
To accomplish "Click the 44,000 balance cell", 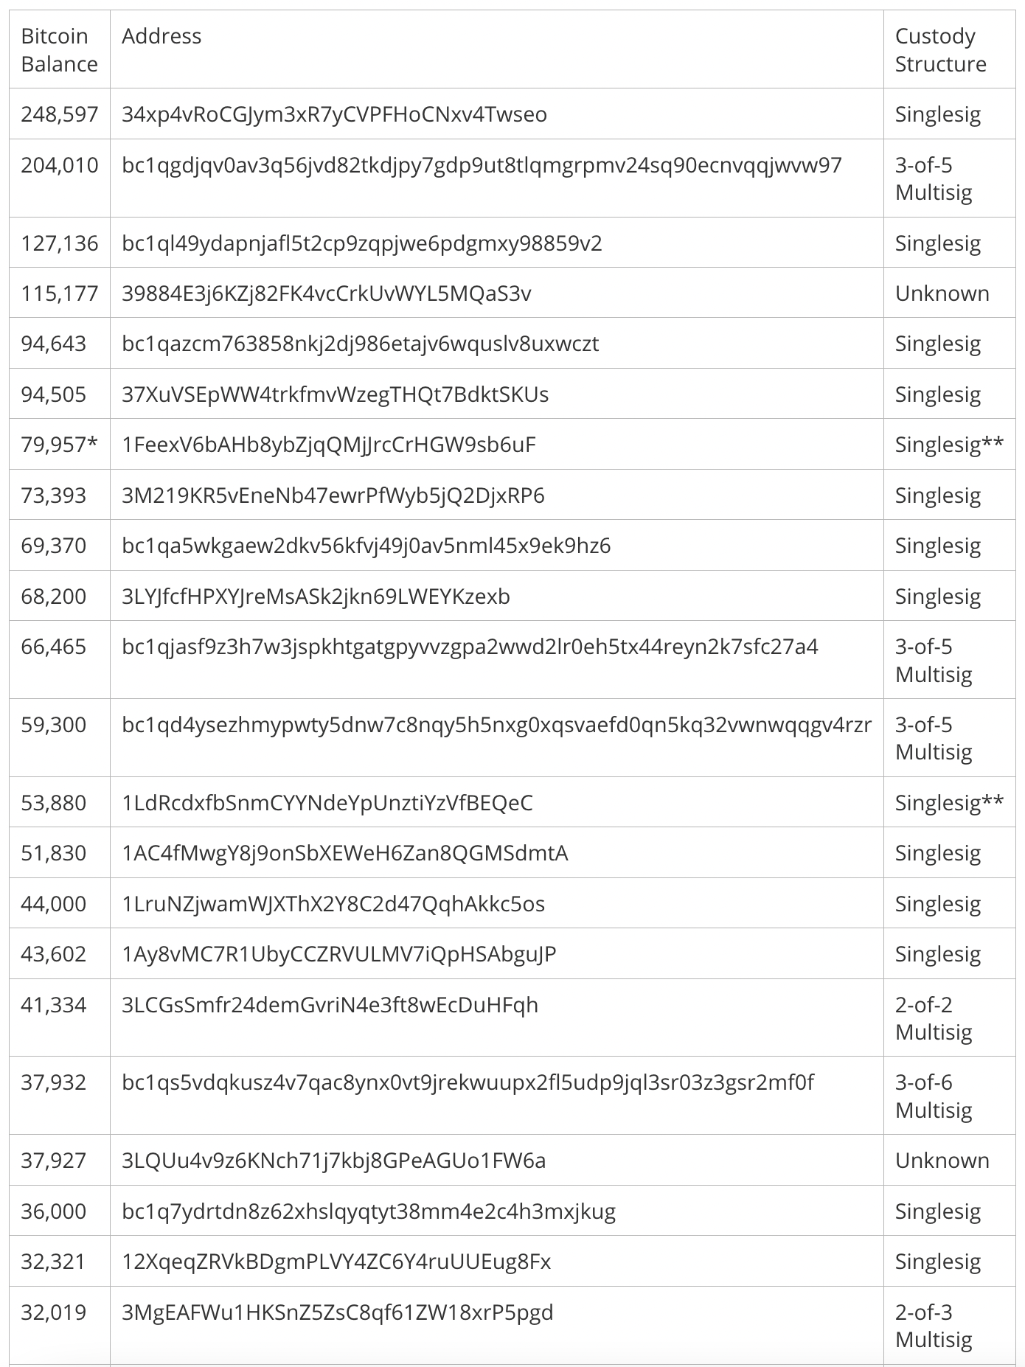I will (53, 904).
